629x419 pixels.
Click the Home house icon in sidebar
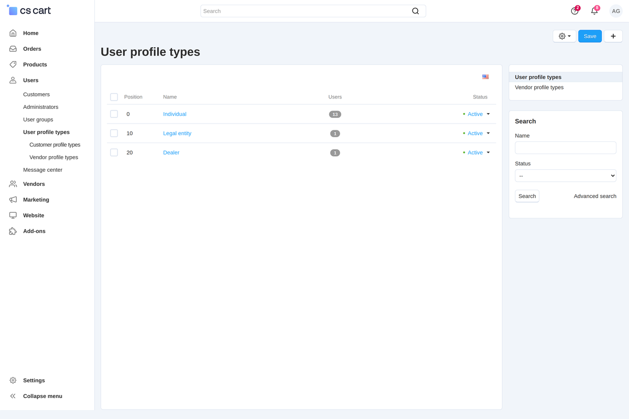13,33
